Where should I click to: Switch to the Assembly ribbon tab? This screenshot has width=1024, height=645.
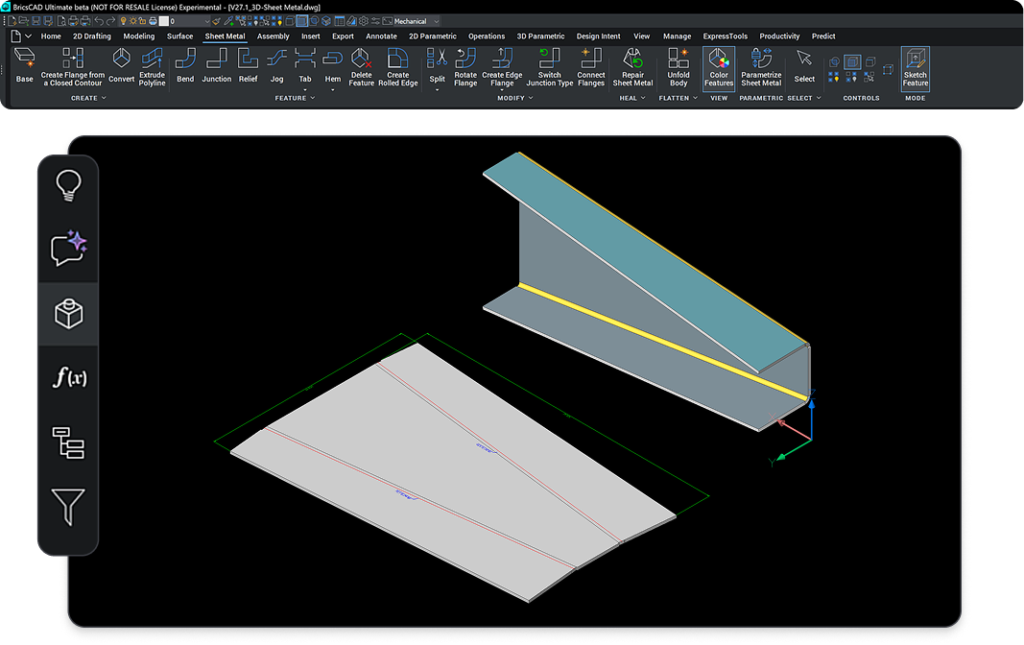273,36
